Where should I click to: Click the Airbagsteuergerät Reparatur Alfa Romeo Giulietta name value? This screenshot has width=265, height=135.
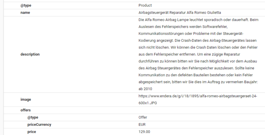179,13
